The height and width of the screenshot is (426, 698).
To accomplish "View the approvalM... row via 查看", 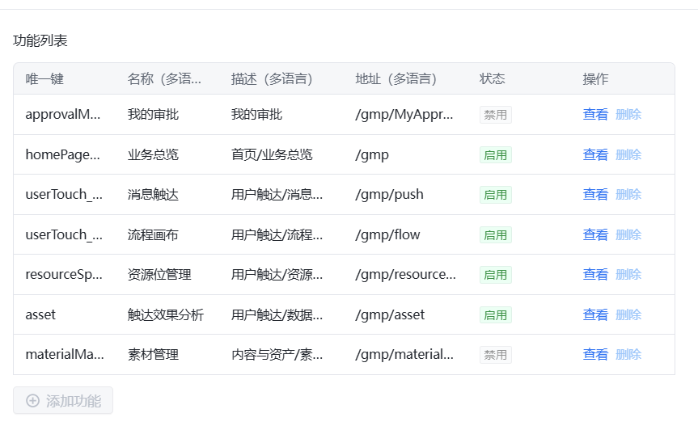I will coord(595,115).
